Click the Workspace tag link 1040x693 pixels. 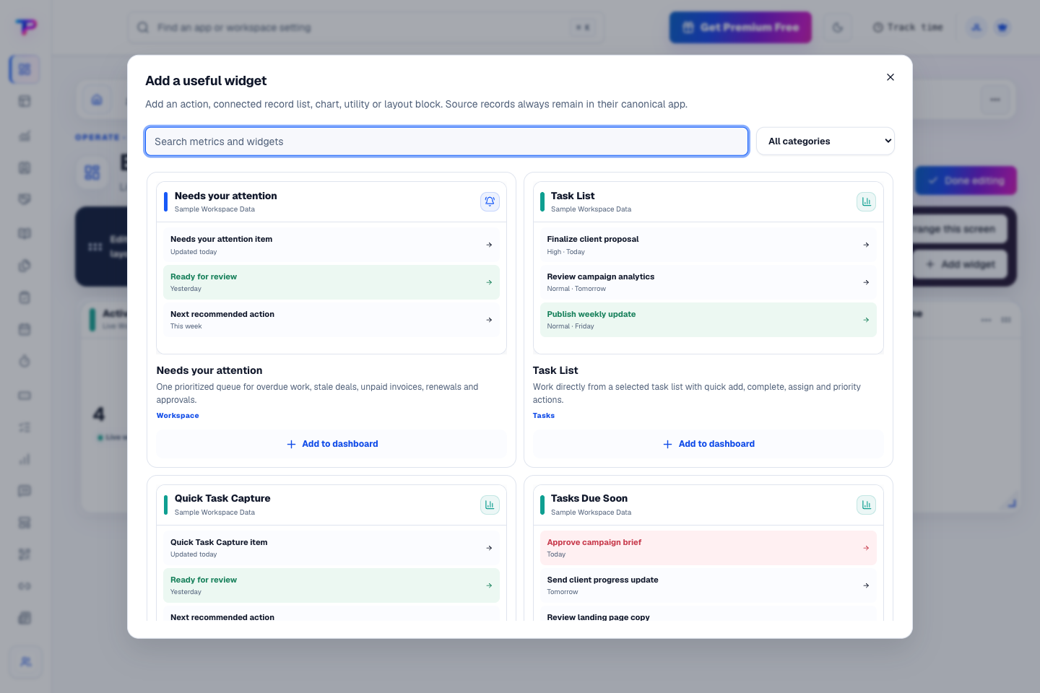[178, 416]
